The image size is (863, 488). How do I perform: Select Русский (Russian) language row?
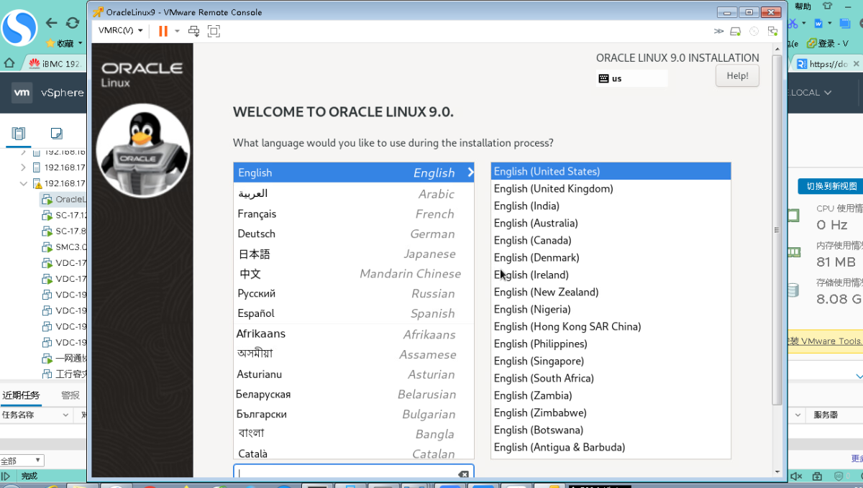pos(354,293)
